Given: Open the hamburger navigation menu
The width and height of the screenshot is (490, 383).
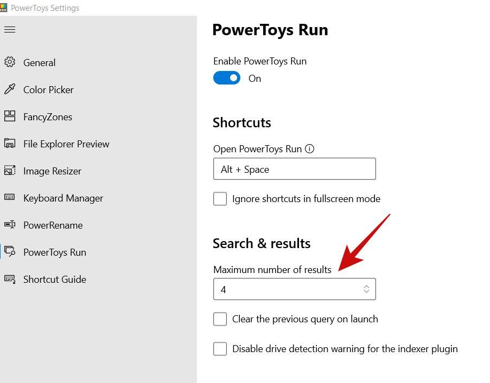Looking at the screenshot, I should 10,30.
